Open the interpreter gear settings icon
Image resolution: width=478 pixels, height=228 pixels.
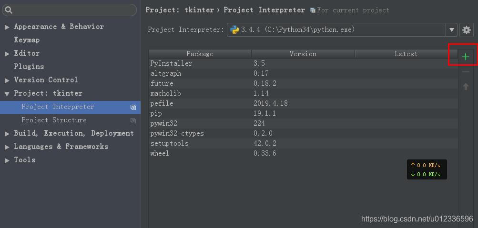[466, 30]
